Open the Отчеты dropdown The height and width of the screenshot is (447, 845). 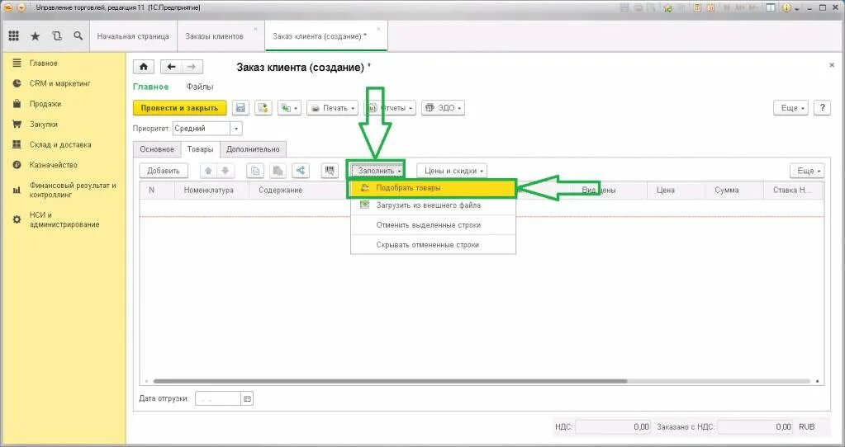390,107
